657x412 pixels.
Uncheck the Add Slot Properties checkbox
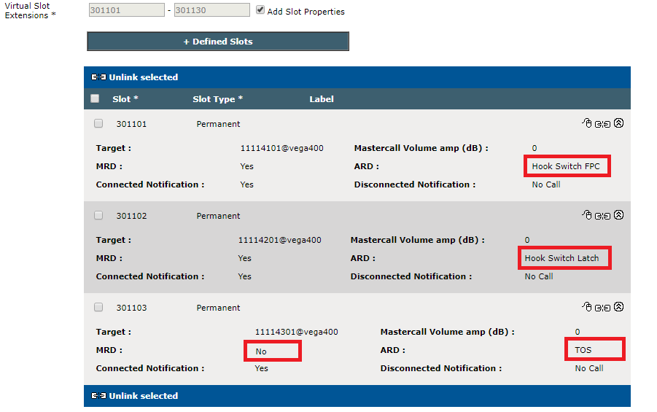tap(260, 10)
